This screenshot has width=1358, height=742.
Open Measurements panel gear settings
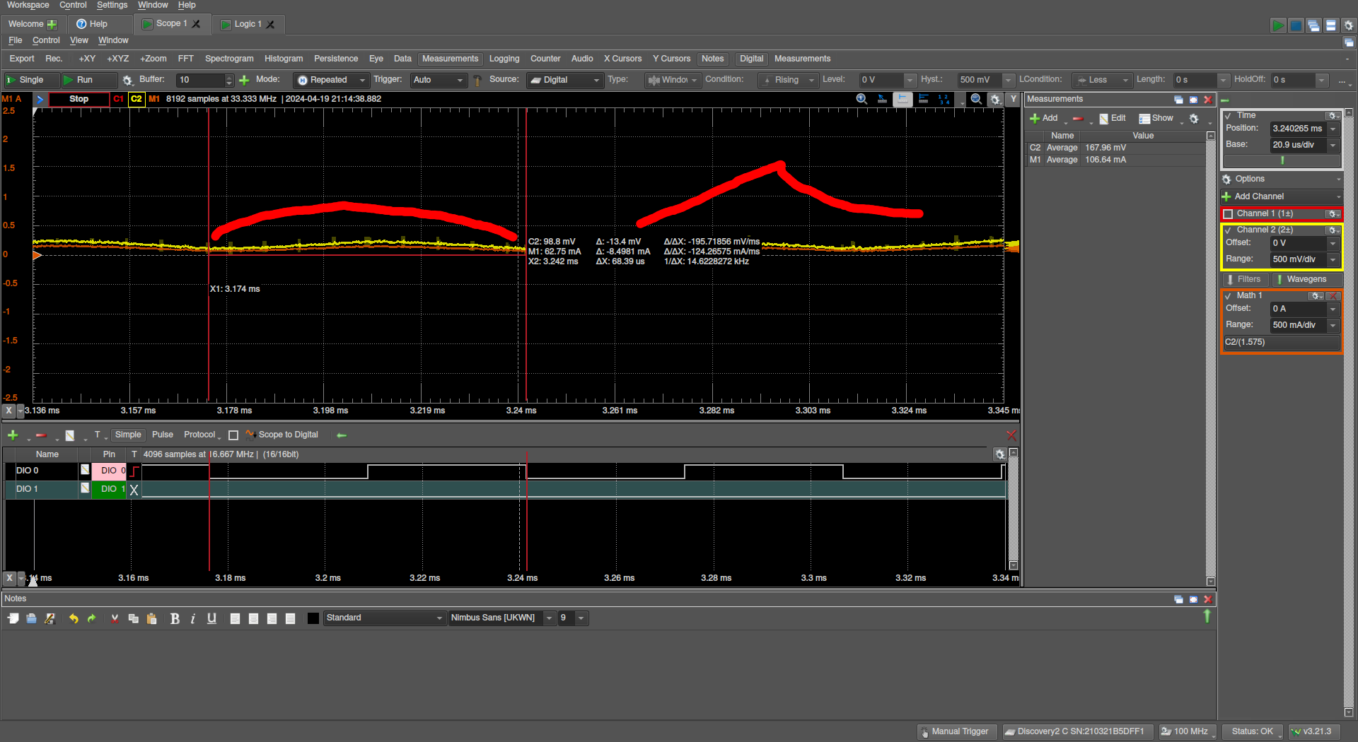point(1194,118)
